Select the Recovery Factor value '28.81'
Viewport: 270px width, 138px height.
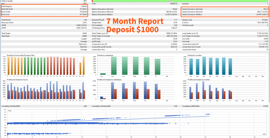click(85, 23)
